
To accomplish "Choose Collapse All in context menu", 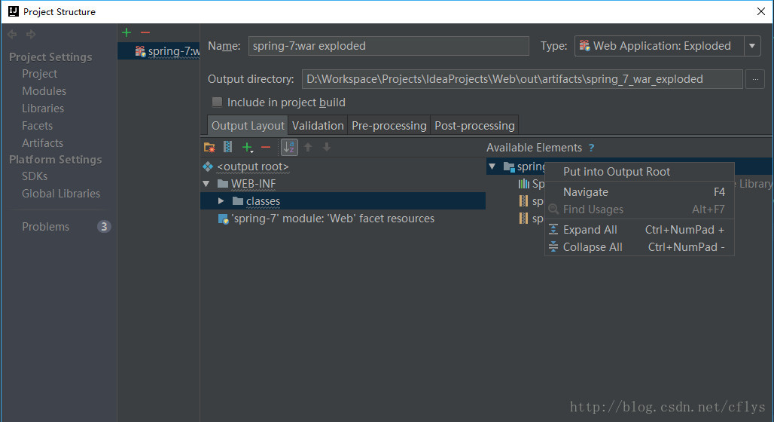I will (639, 246).
